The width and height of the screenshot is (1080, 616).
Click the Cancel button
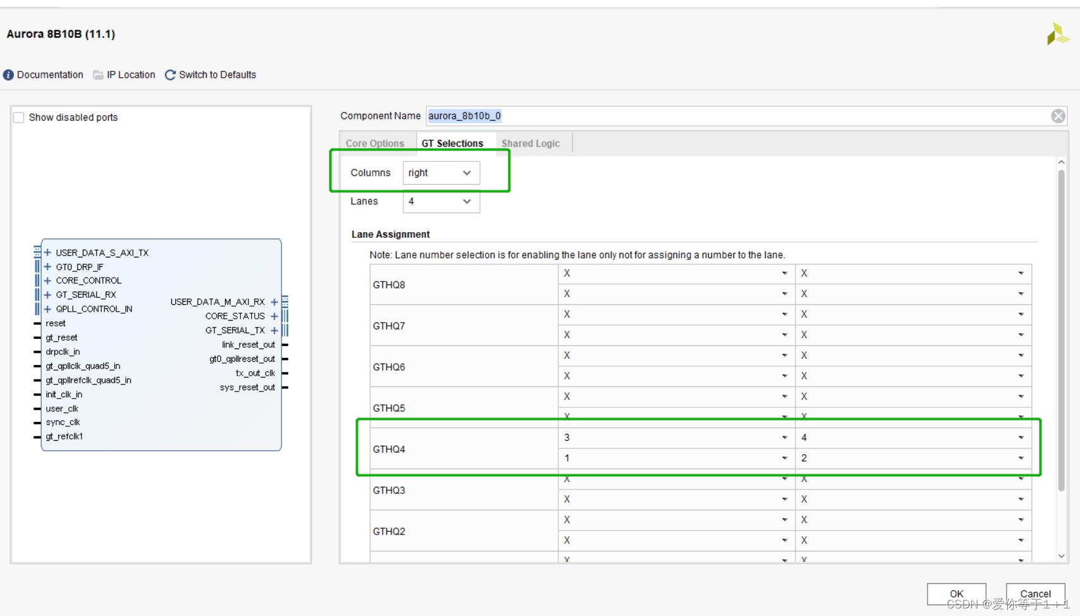tap(1035, 594)
